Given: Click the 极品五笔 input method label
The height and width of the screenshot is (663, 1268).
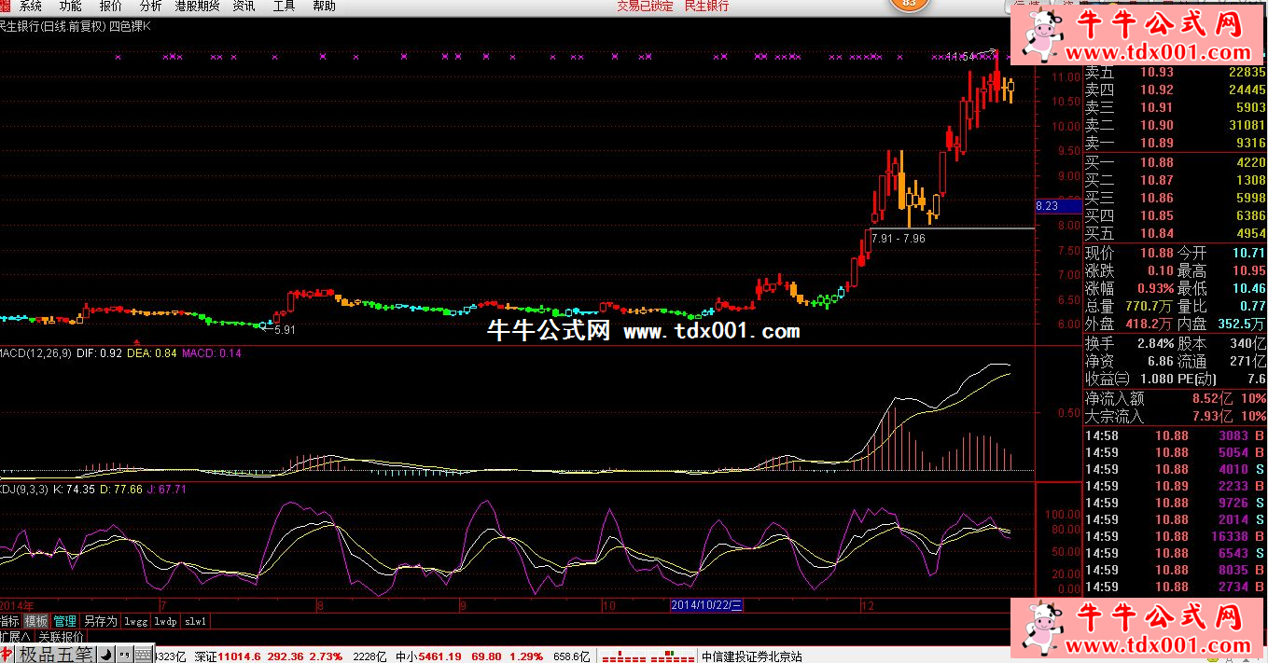Looking at the screenshot, I should click(56, 654).
